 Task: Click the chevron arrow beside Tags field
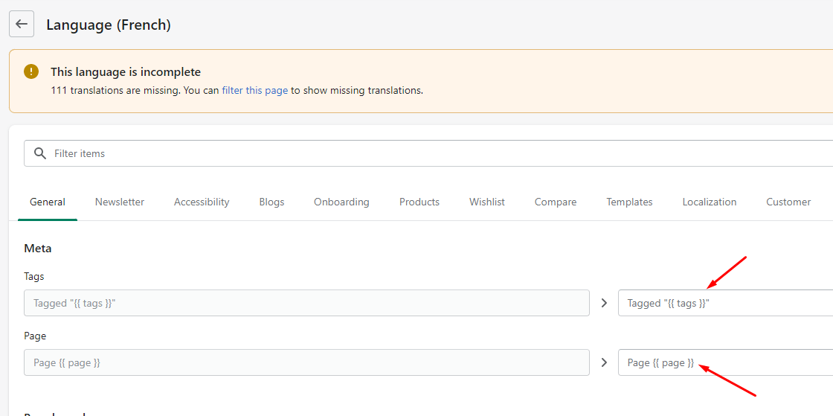pyautogui.click(x=604, y=303)
